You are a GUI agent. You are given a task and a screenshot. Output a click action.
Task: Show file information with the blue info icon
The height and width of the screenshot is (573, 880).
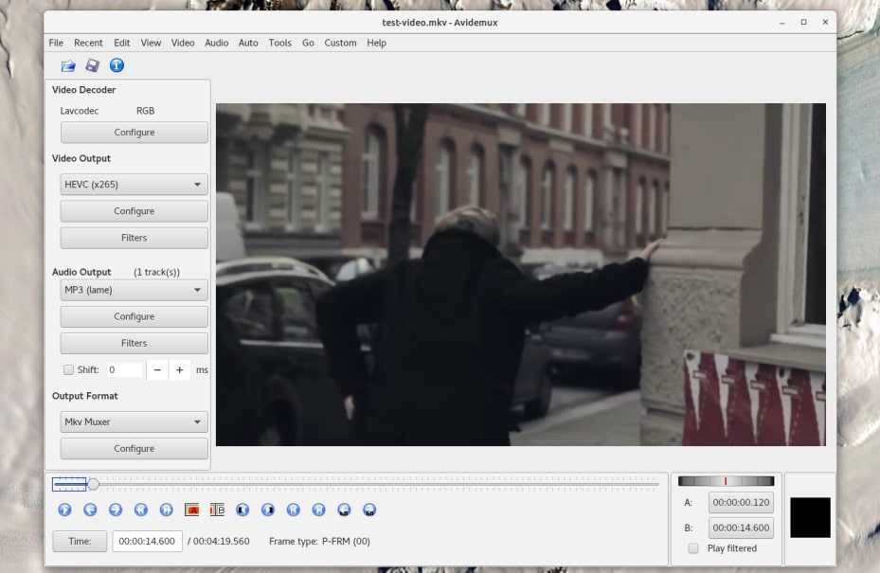pyautogui.click(x=117, y=65)
